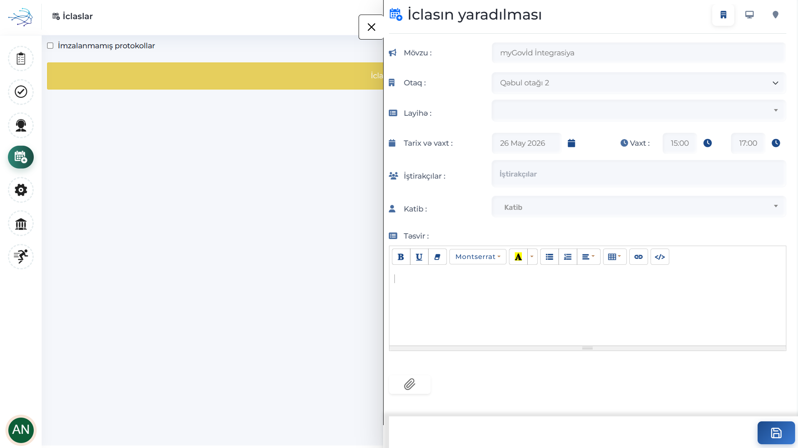The height and width of the screenshot is (448, 798).
Task: Click the end time field 17:00
Action: click(748, 143)
